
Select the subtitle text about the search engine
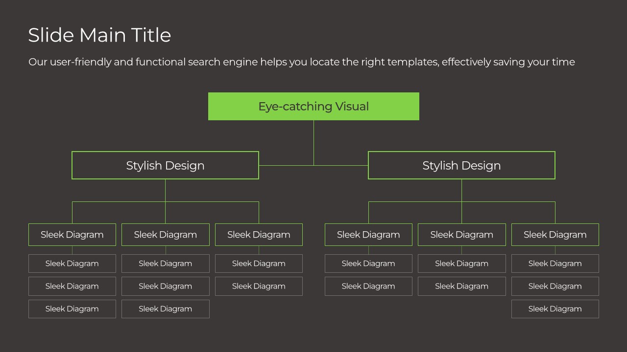click(x=301, y=62)
